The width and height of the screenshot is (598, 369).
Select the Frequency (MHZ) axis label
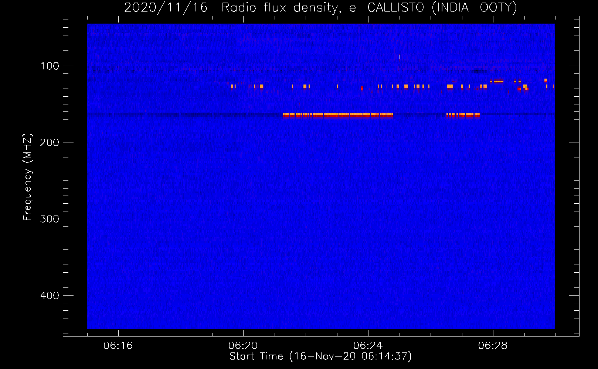point(27,177)
